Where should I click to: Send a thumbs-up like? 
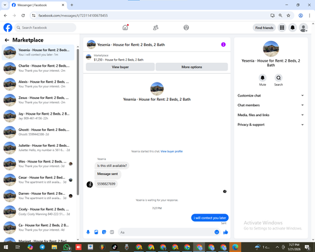pos(226,232)
